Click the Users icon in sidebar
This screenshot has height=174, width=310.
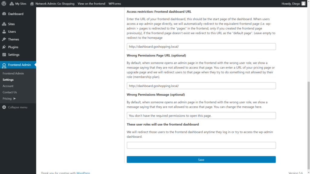pyautogui.click(x=4, y=31)
